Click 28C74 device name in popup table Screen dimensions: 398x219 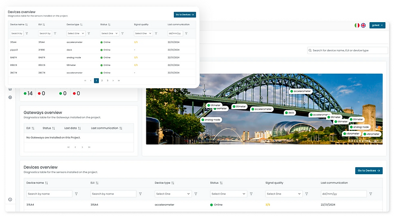coord(13,73)
